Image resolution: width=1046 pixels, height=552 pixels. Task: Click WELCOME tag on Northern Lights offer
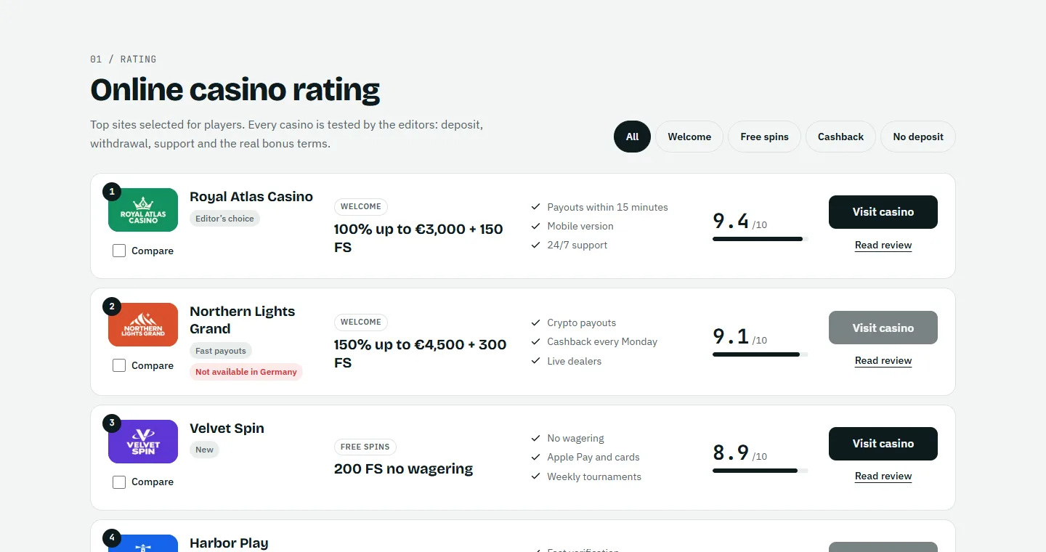coord(361,322)
